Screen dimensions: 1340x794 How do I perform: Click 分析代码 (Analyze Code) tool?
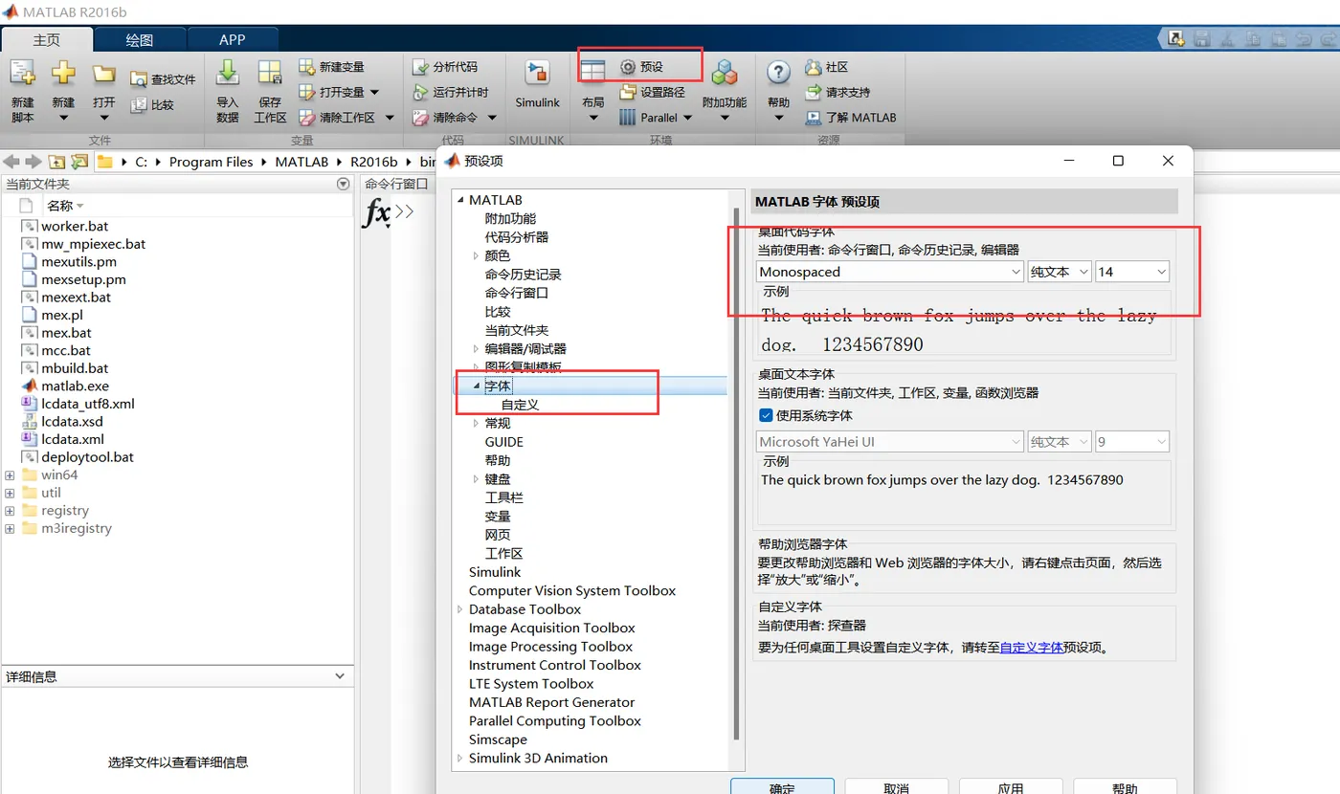445,67
